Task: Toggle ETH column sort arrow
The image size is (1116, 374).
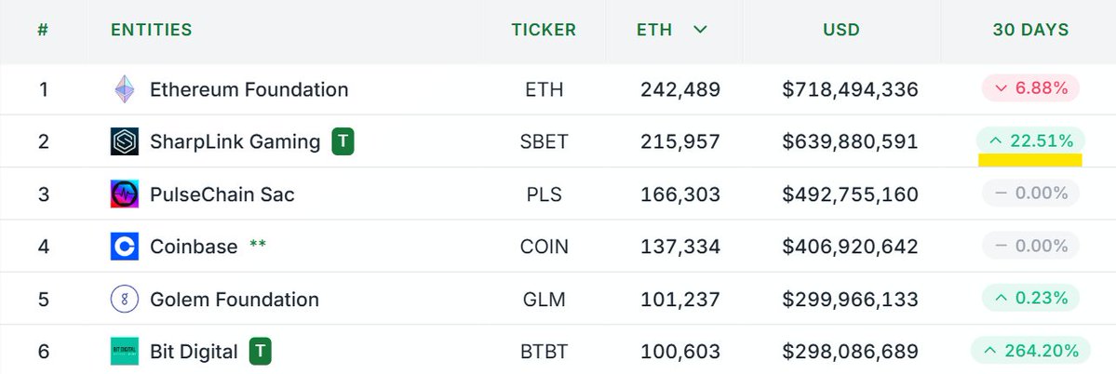Action: 700,30
